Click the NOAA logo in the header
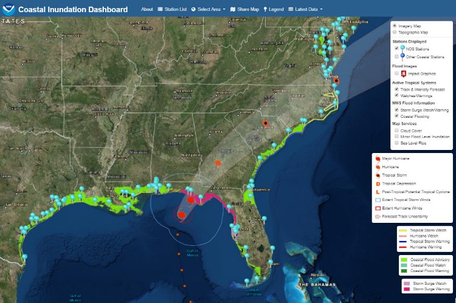 (x=9, y=9)
